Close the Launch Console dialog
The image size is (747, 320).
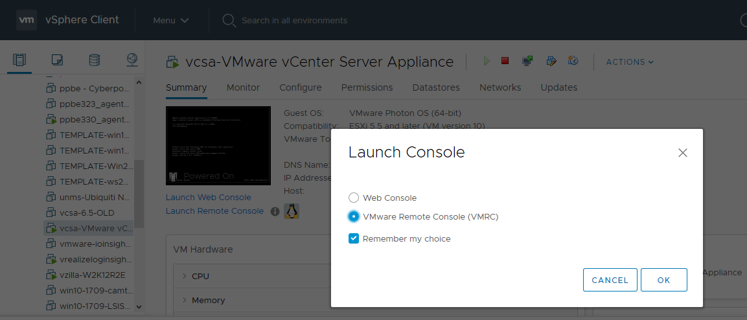tap(683, 153)
